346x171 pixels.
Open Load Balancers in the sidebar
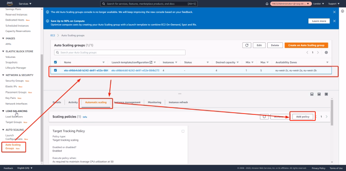point(14,117)
